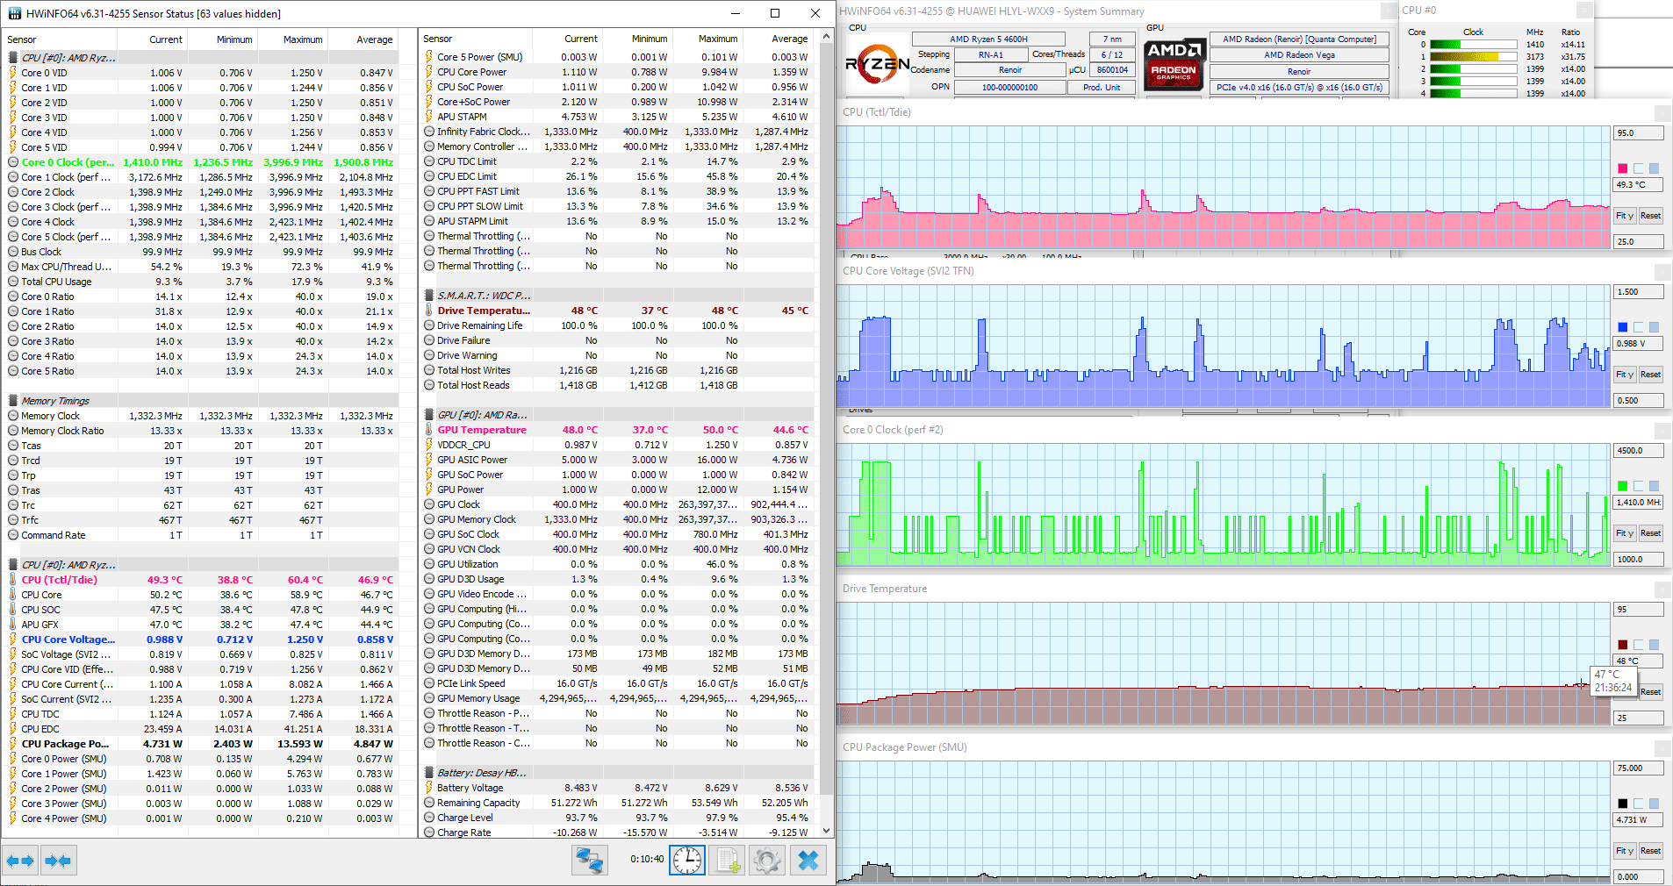Click Reset on CPU (Tctl/Tdie) graph
This screenshot has height=886, width=1673.
coord(1650,216)
